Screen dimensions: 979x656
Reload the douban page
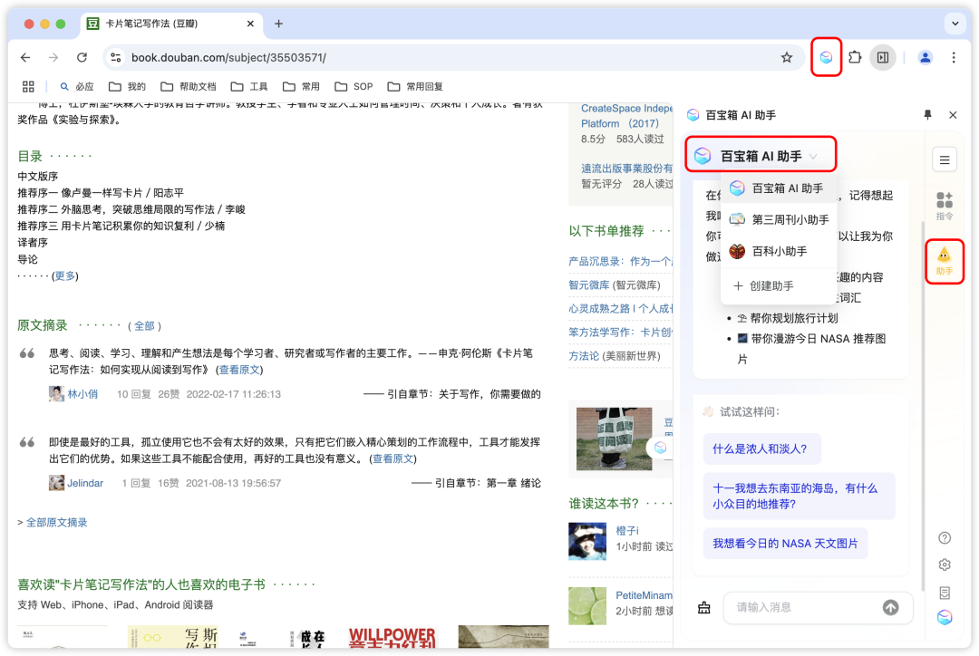(x=82, y=57)
